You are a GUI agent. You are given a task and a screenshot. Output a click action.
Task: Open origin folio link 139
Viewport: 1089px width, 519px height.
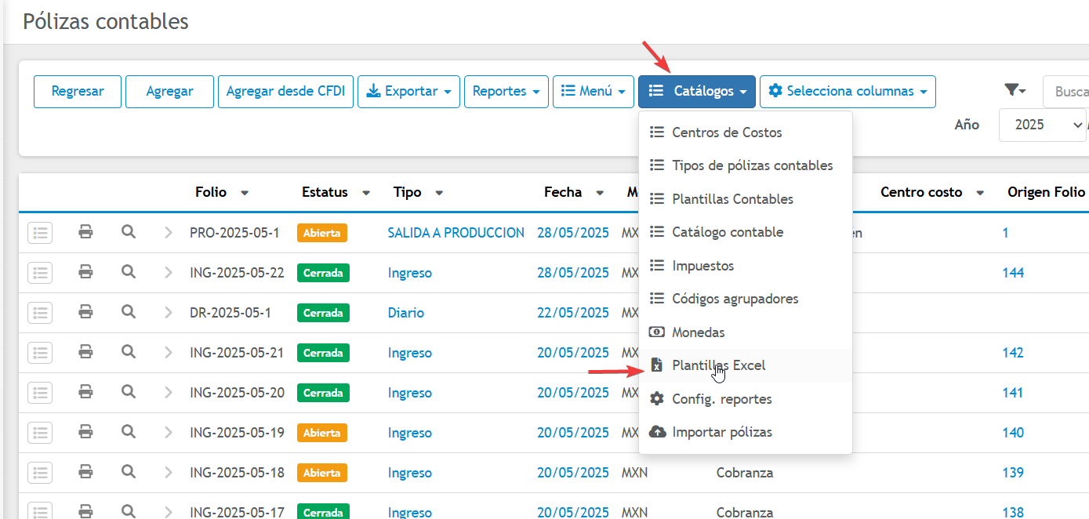pos(1013,473)
